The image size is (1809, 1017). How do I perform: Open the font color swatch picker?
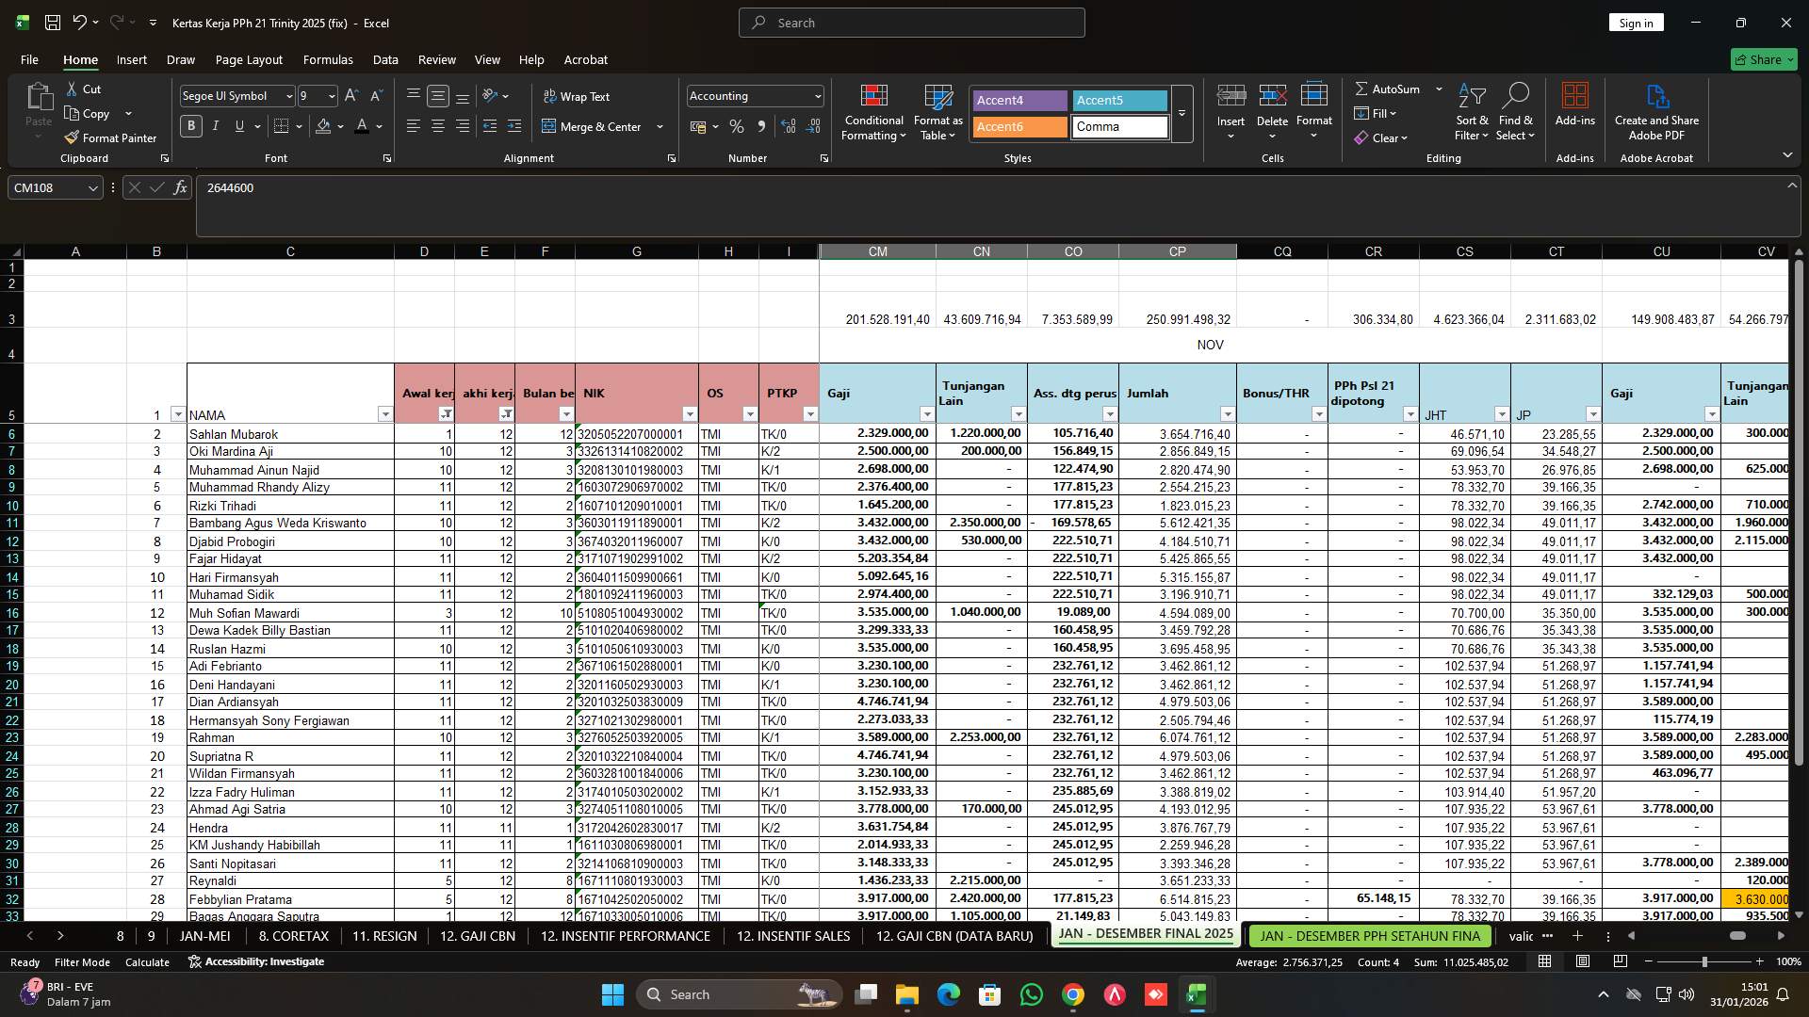[378, 126]
